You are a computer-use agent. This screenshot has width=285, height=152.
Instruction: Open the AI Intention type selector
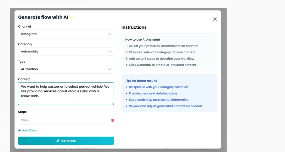[x=66, y=69]
